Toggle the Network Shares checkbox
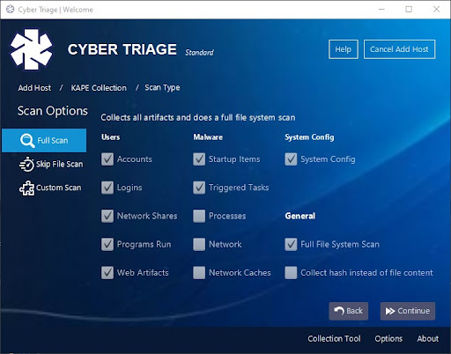Screen dimensions: 451x354 pos(107,216)
